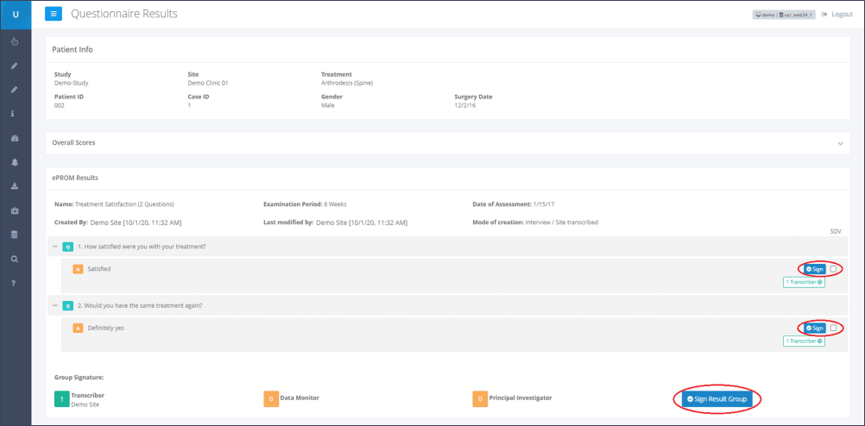Screen dimensions: 865x426
Task: Click the U logo at top left
Action: pos(16,14)
